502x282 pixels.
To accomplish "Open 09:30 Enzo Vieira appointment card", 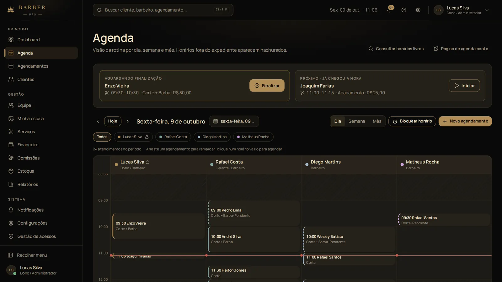I will (158, 226).
